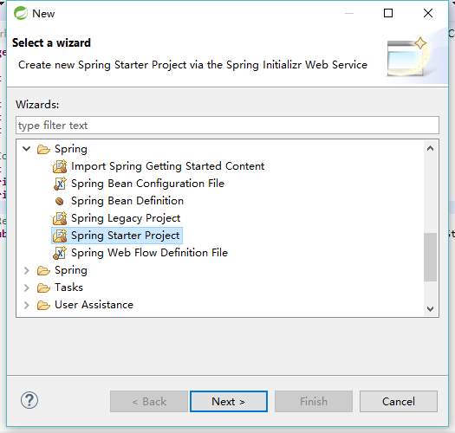Focus the type filter text field

pos(227,126)
